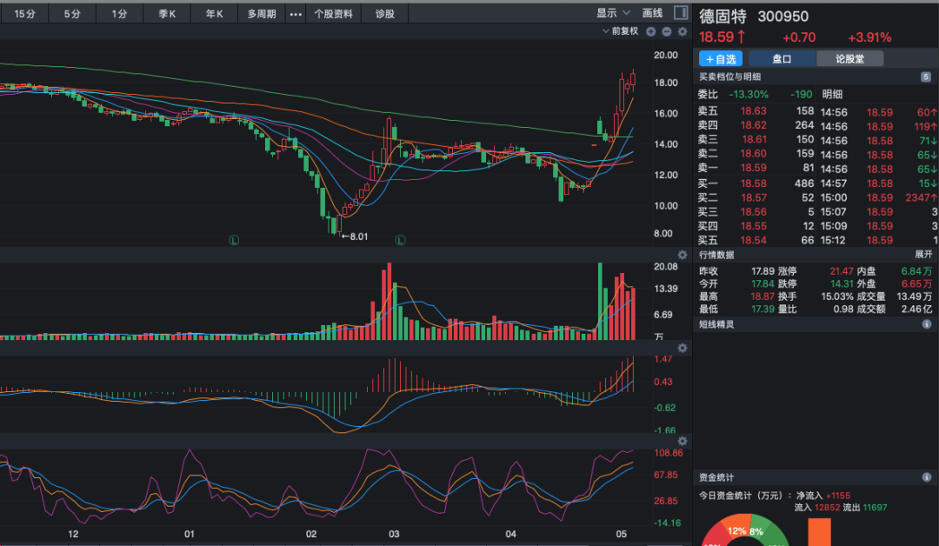This screenshot has height=546, width=939.
Task: Expand the 行情数据 section via 展开
Action: tap(923, 255)
